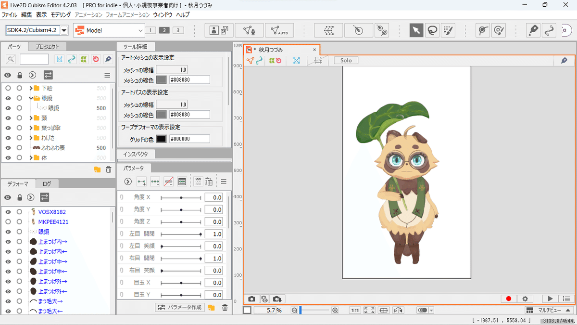This screenshot has height=325, width=577.
Task: Toggle visibility of the MKPEE4121 deformer
Action: click(x=8, y=222)
